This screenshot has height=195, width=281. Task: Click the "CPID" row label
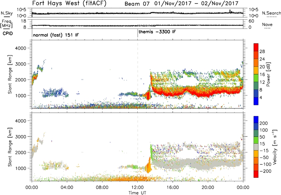(x=8, y=33)
